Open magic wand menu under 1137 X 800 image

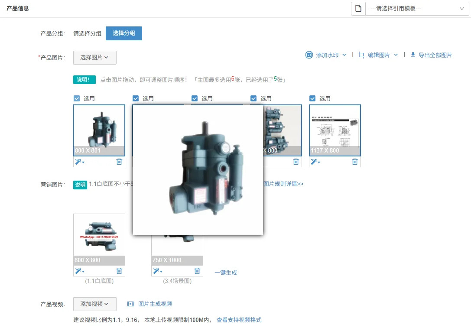point(315,162)
